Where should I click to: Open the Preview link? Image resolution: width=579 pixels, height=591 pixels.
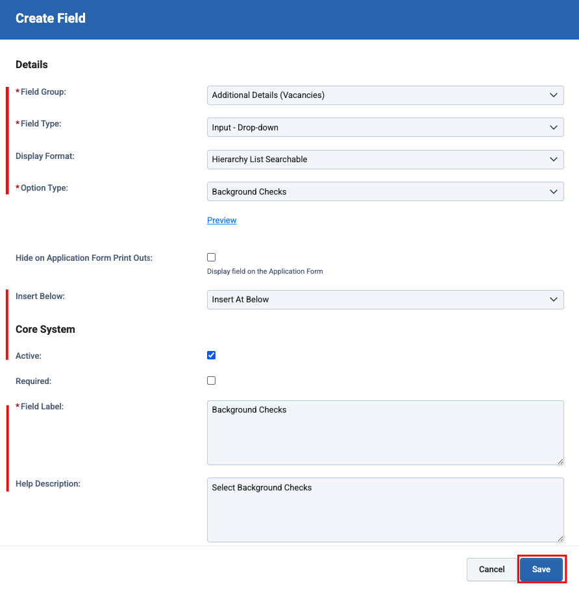click(x=221, y=220)
